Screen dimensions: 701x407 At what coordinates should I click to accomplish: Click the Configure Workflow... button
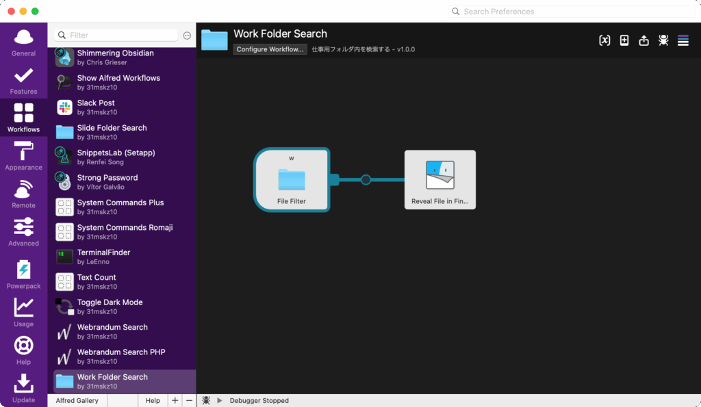[x=270, y=49]
